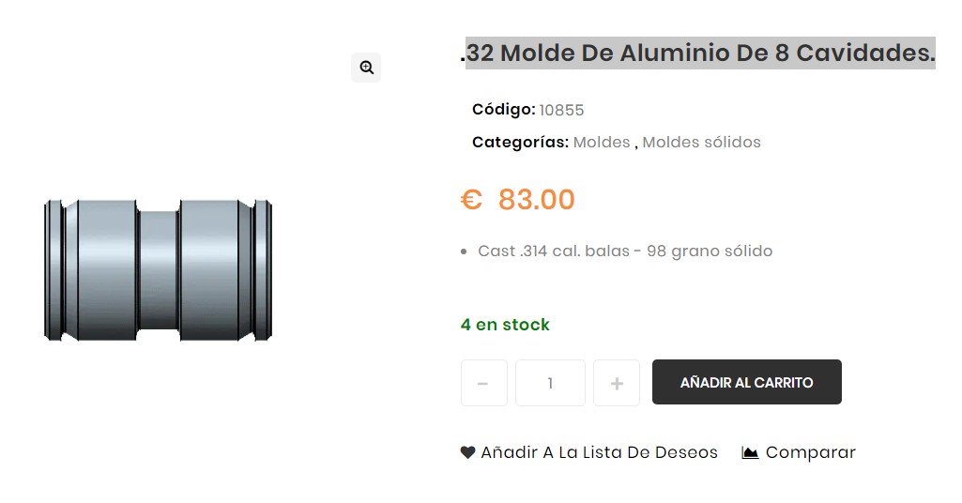Click the product mold image

click(x=158, y=269)
